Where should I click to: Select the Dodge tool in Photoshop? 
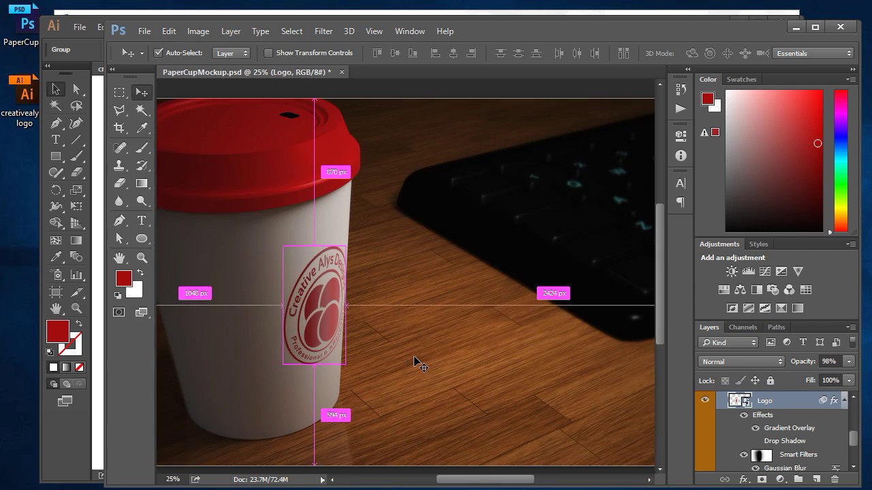(x=142, y=201)
